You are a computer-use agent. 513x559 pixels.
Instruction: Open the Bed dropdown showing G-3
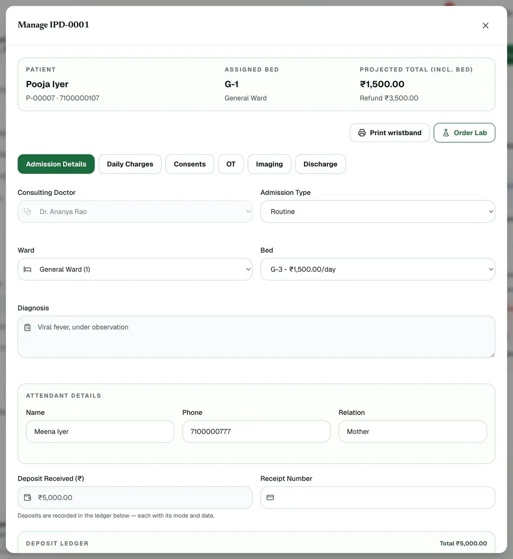(x=378, y=269)
